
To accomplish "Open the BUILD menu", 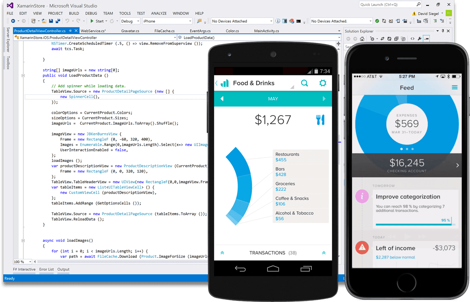I will pyautogui.click(x=74, y=13).
